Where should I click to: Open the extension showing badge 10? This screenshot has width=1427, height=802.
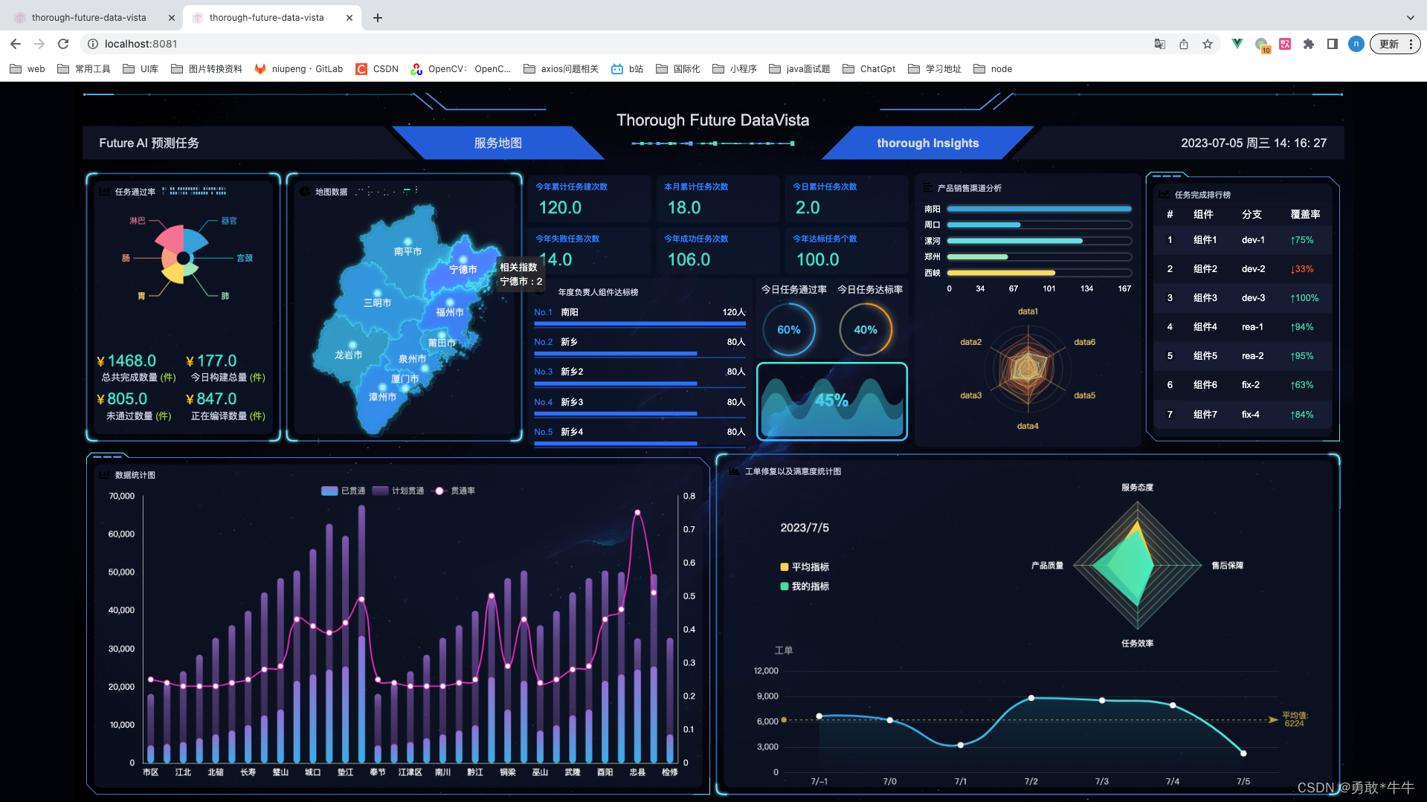[x=1262, y=45]
